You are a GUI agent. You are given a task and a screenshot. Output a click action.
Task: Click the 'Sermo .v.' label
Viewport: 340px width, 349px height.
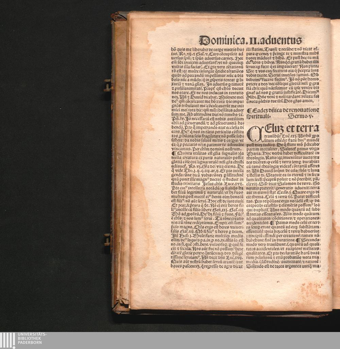coord(300,116)
